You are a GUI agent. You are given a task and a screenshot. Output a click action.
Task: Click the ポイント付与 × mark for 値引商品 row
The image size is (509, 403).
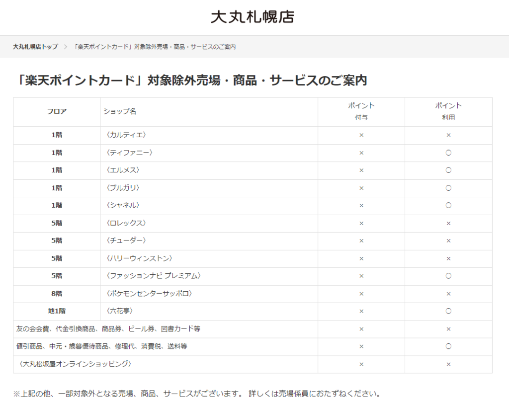[x=361, y=346]
